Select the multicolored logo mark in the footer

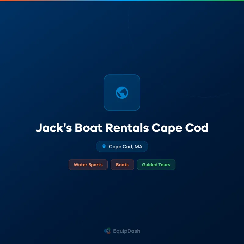(107, 231)
